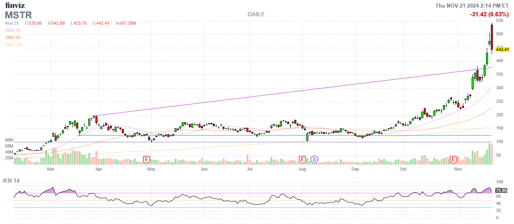Select the MSTR ticker symbol
Image resolution: width=514 pixels, height=224 pixels.
tap(18, 15)
